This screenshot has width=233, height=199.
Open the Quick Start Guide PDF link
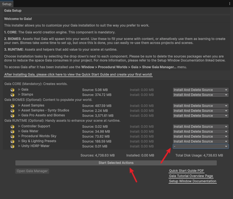pos(186,170)
